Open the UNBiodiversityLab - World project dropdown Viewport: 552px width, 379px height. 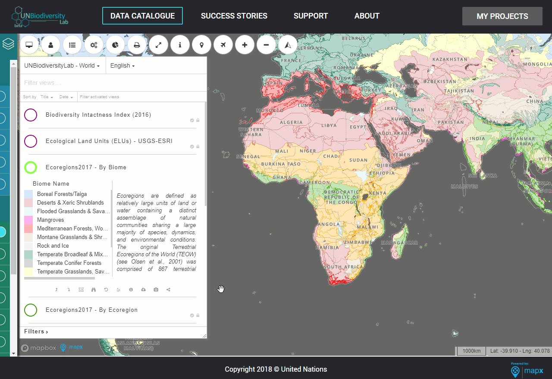pyautogui.click(x=63, y=65)
